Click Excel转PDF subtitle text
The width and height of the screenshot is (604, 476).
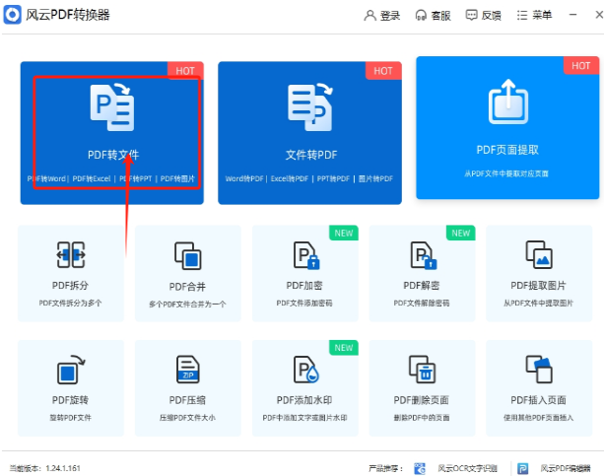[x=290, y=178]
